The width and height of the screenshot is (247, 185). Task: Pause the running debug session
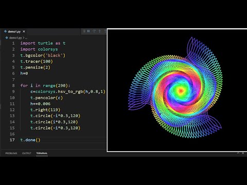pos(89,31)
